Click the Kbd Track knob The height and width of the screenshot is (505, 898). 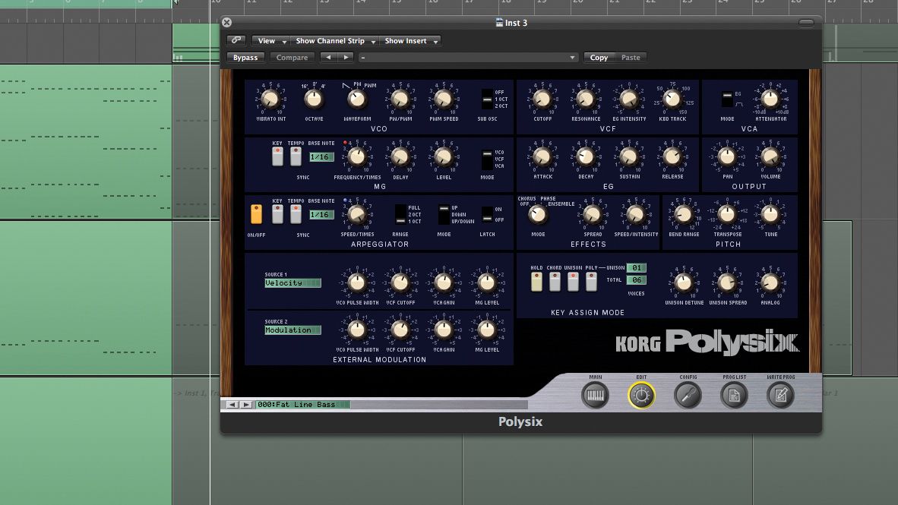click(x=672, y=99)
